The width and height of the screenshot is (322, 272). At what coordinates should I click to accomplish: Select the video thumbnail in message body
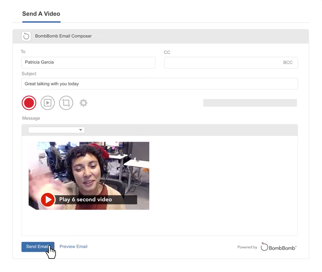point(89,176)
